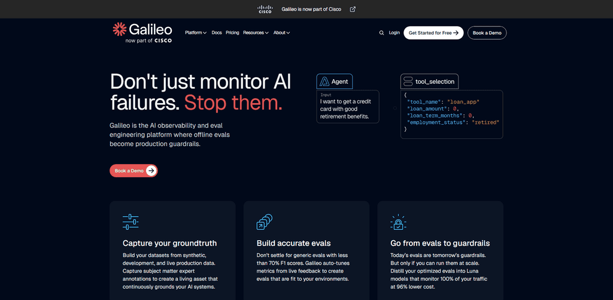Click Get Started for Free button
Screen dimensions: 613x300
tap(433, 33)
